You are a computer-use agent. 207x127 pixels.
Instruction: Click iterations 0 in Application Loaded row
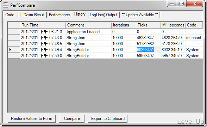click(124, 32)
